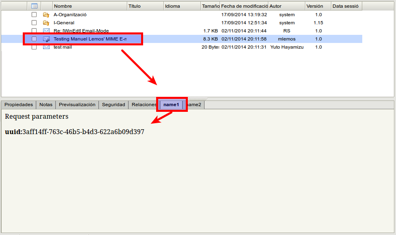The image size is (396, 235).
Task: Click the select-all table icon in header
Action: point(34,6)
